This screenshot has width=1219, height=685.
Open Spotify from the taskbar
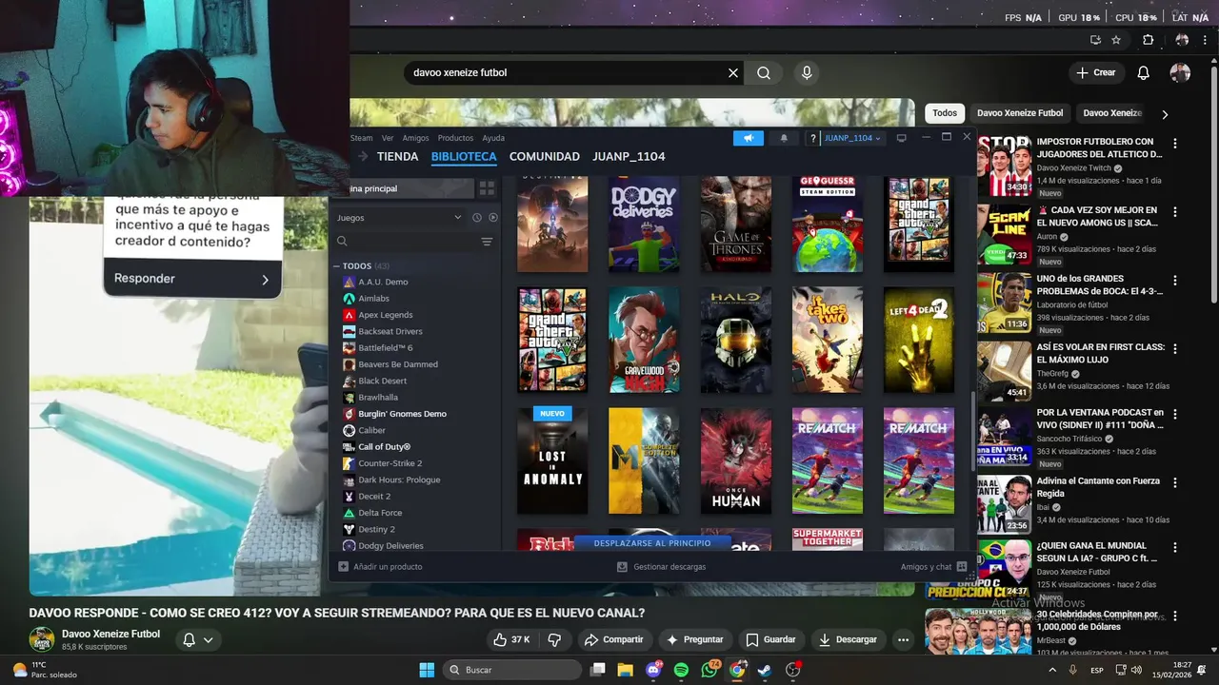click(x=681, y=670)
